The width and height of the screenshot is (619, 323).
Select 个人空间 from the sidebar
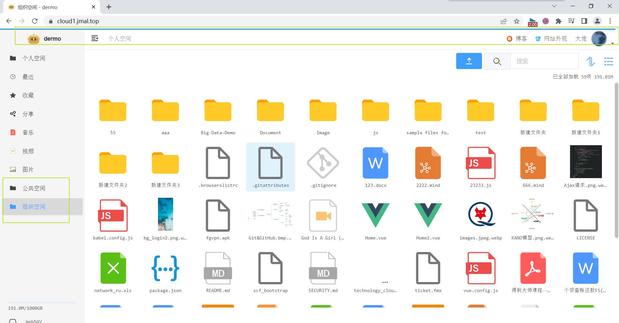(34, 58)
